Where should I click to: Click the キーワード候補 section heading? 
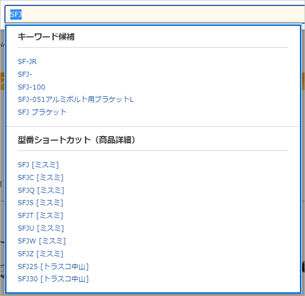46,37
